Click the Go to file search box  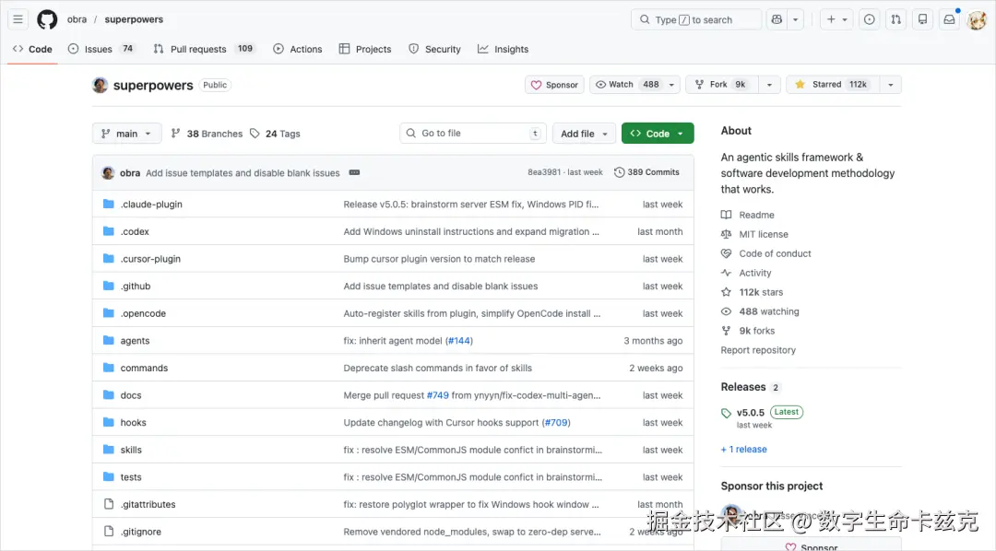(x=473, y=134)
